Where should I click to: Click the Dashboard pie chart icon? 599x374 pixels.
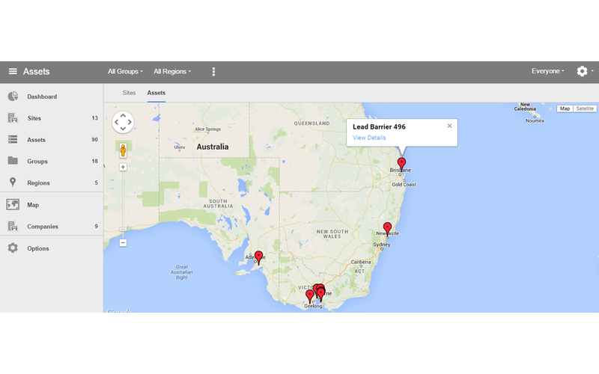point(13,96)
